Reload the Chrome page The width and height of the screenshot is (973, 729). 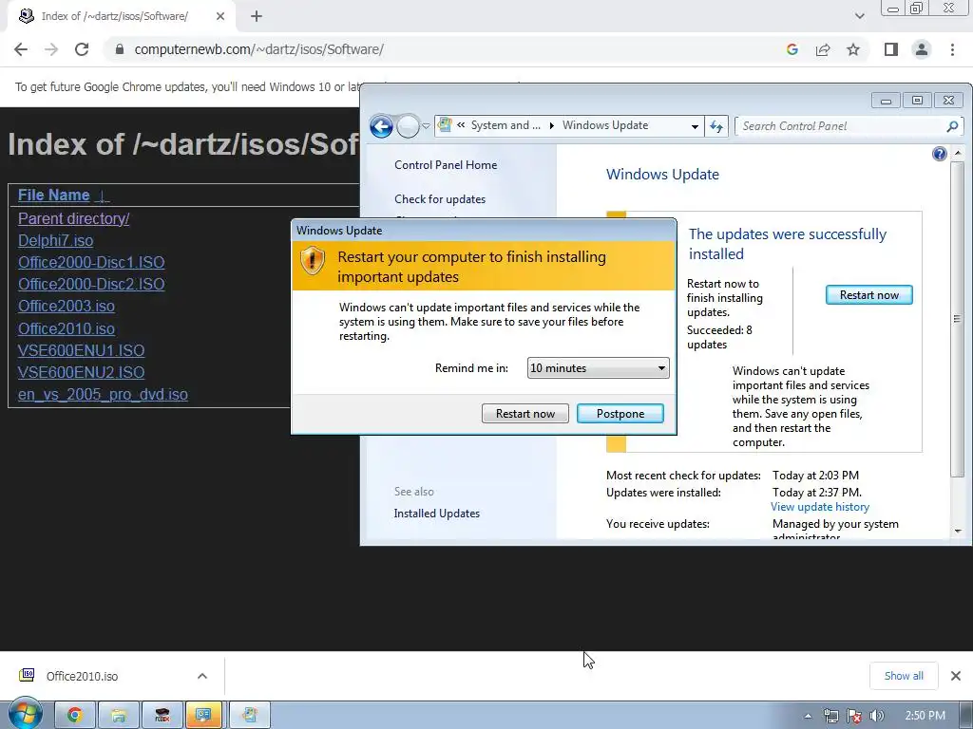(82, 49)
